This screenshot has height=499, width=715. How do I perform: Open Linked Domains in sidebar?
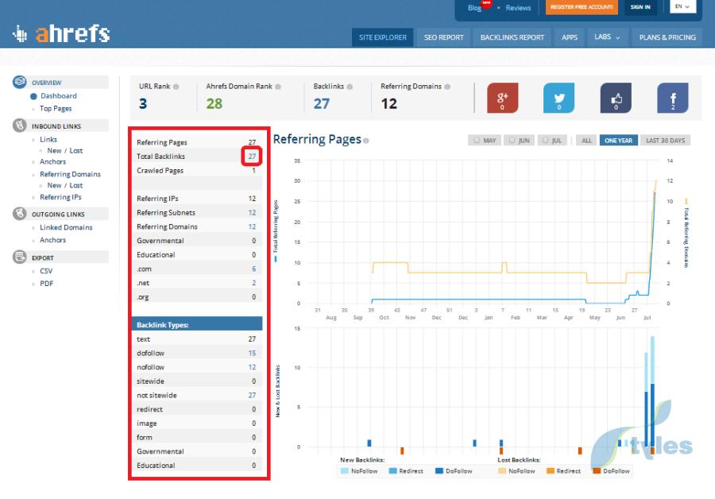coord(66,227)
